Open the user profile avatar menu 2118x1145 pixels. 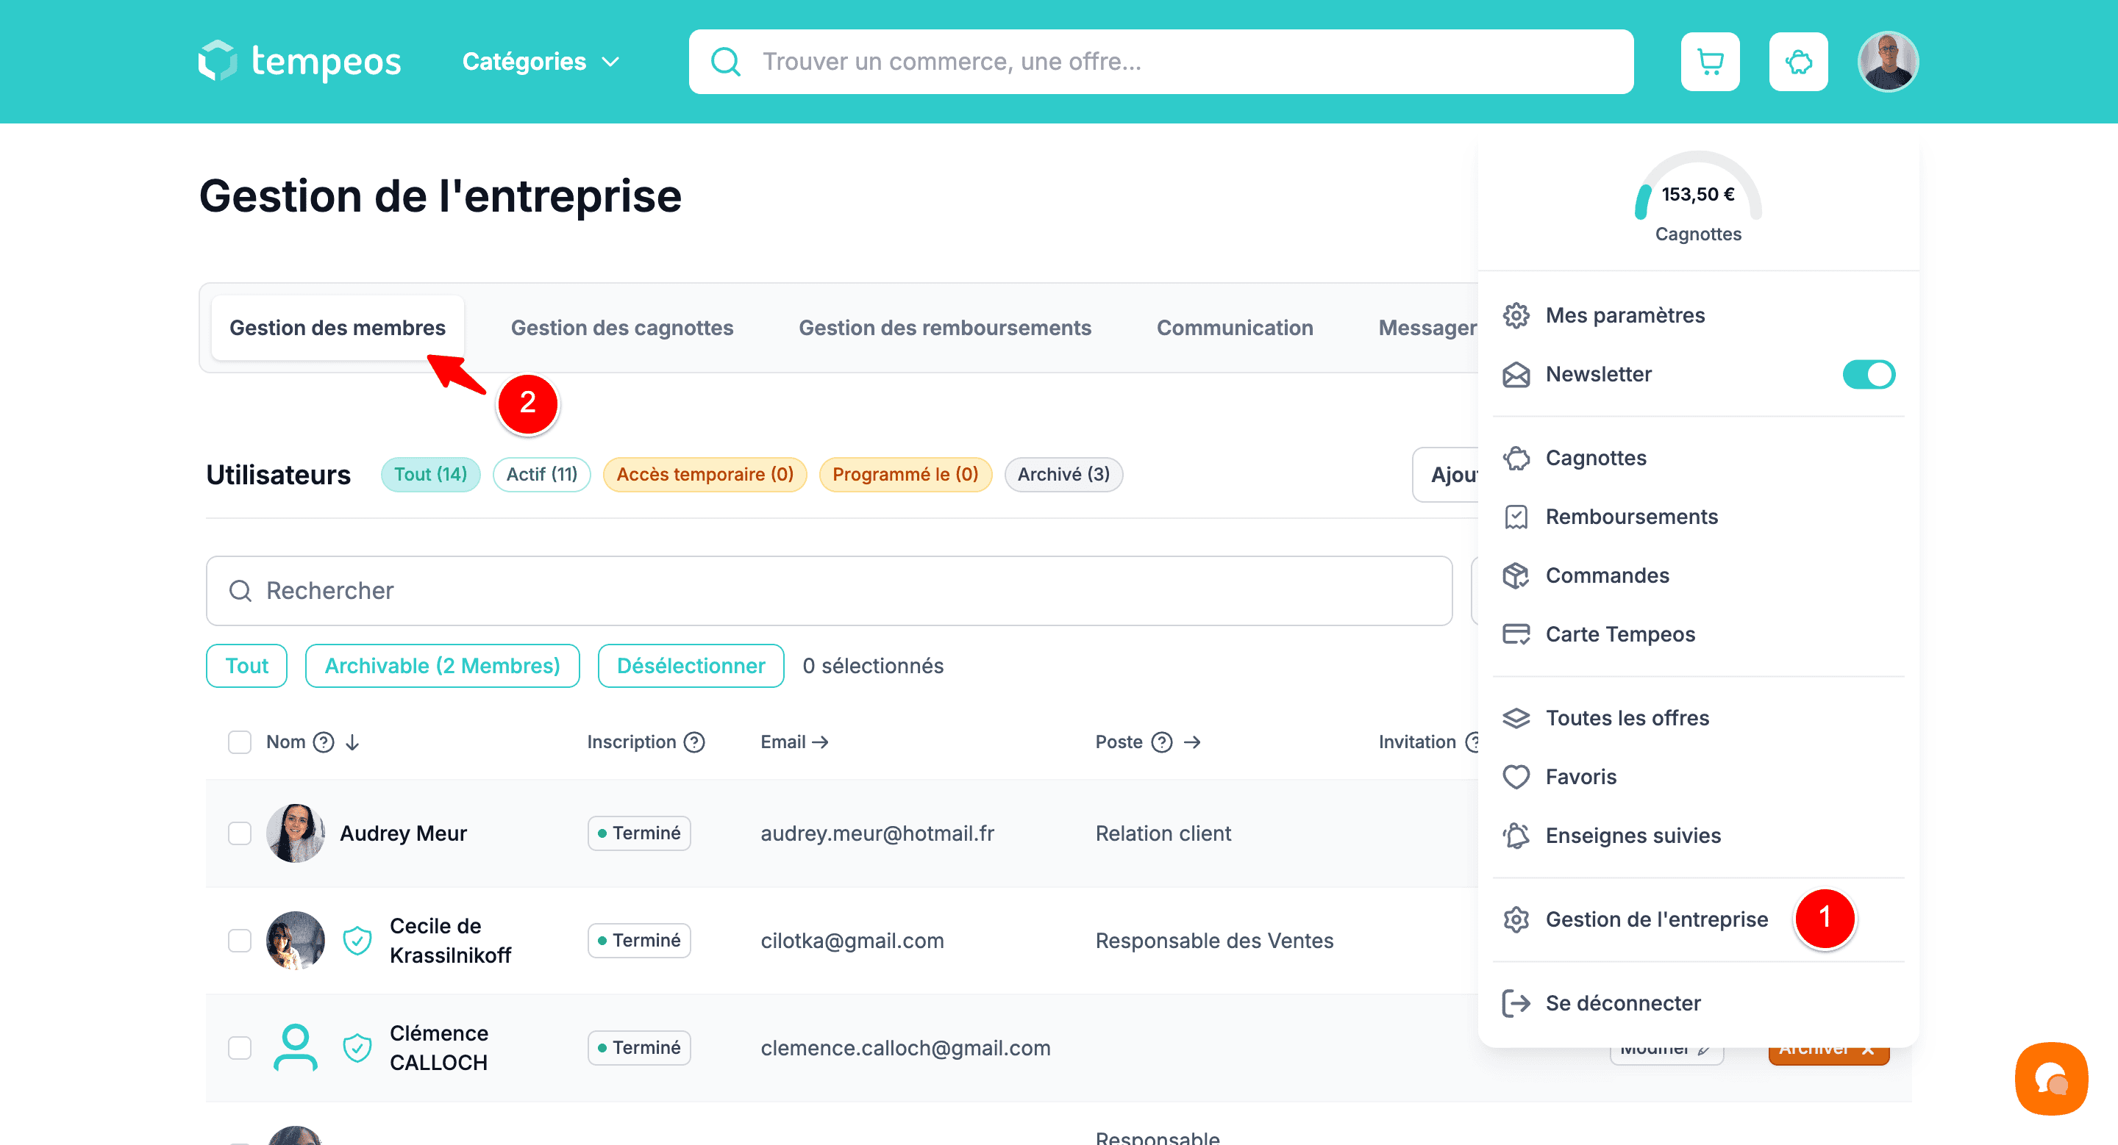click(x=1887, y=62)
